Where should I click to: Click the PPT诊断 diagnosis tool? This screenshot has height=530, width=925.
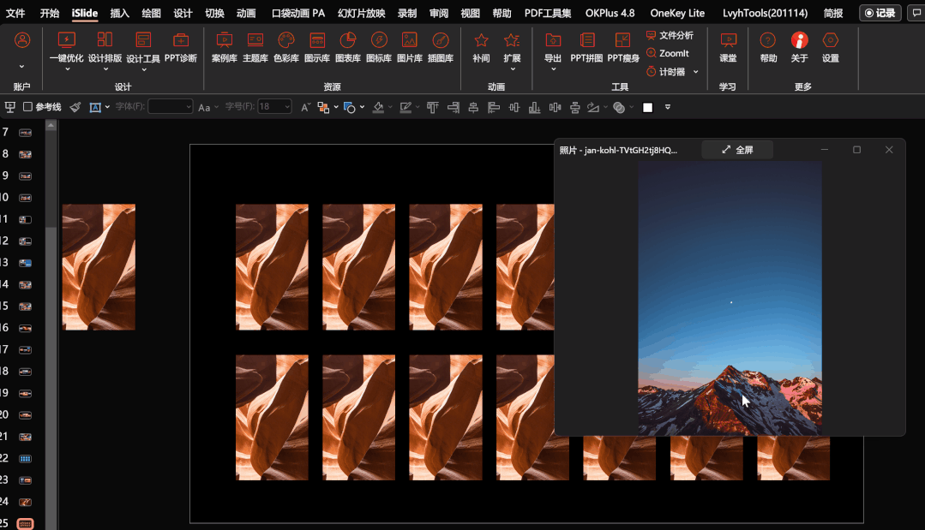tap(181, 46)
